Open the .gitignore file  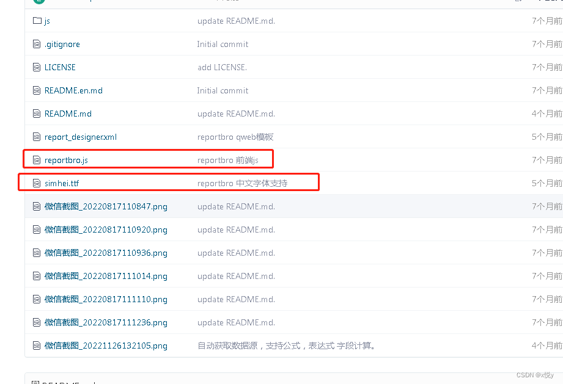[x=62, y=44]
